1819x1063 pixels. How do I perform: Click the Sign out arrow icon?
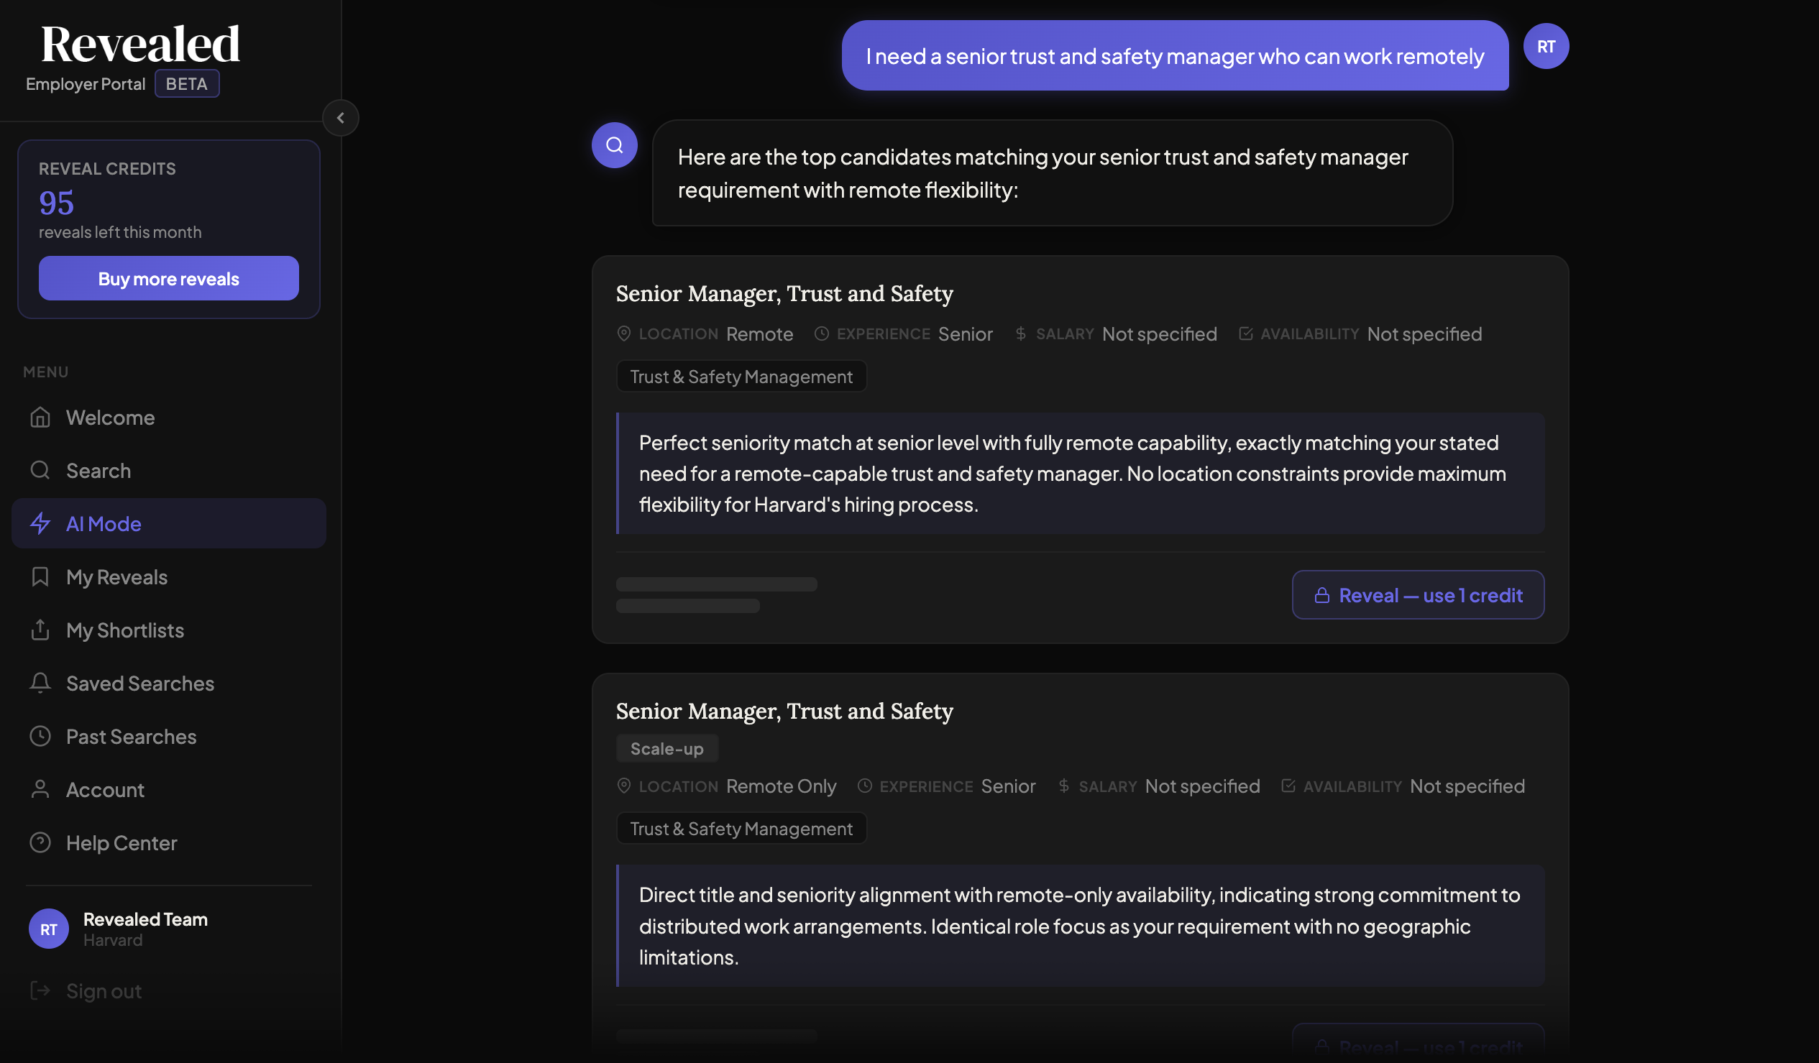pyautogui.click(x=40, y=990)
